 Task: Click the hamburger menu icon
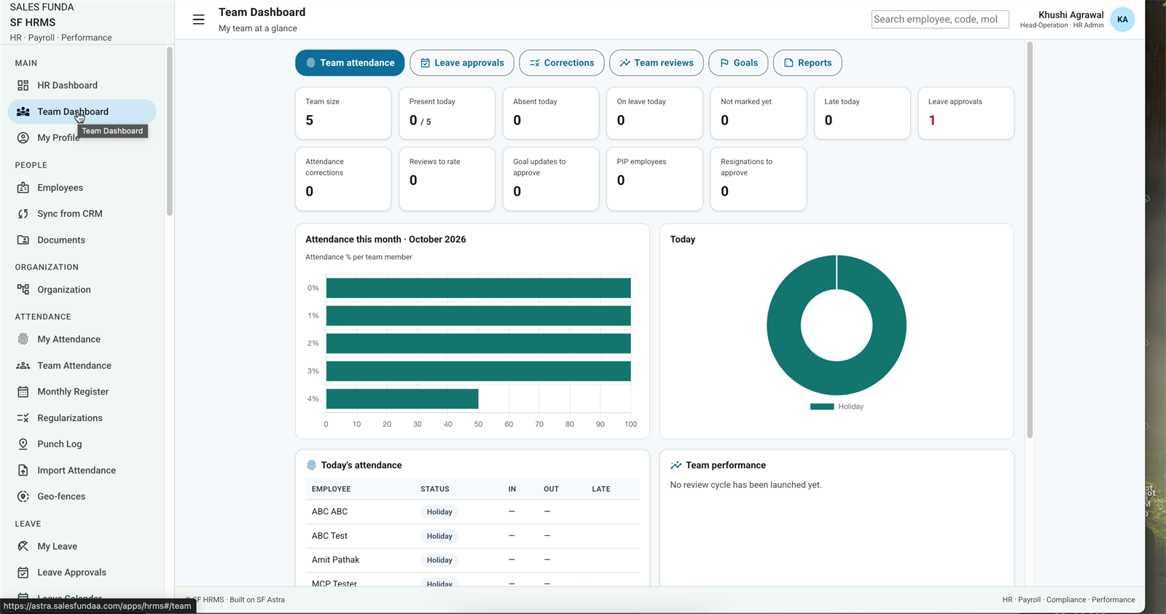198,20
